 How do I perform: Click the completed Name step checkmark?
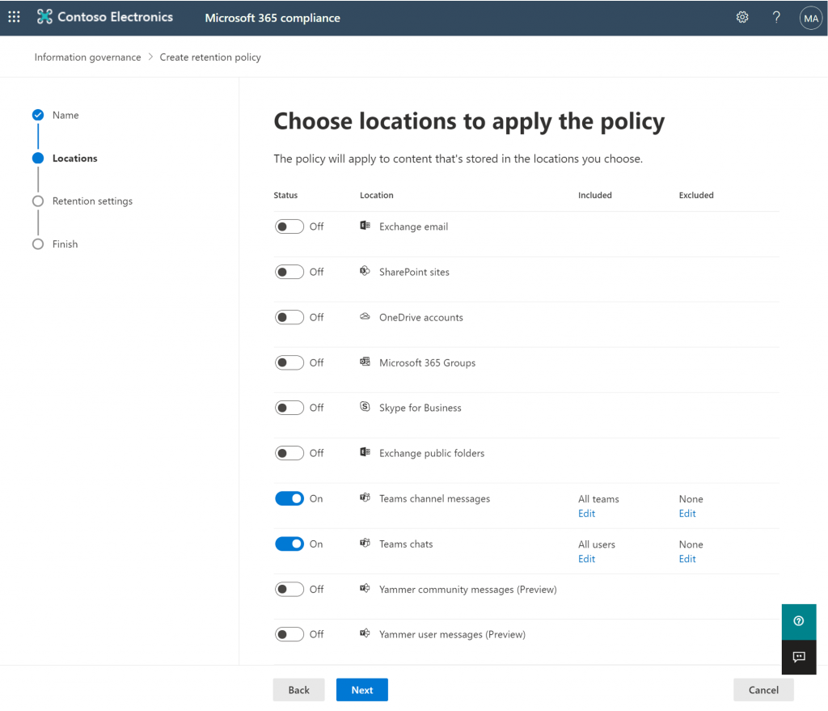pyautogui.click(x=38, y=115)
